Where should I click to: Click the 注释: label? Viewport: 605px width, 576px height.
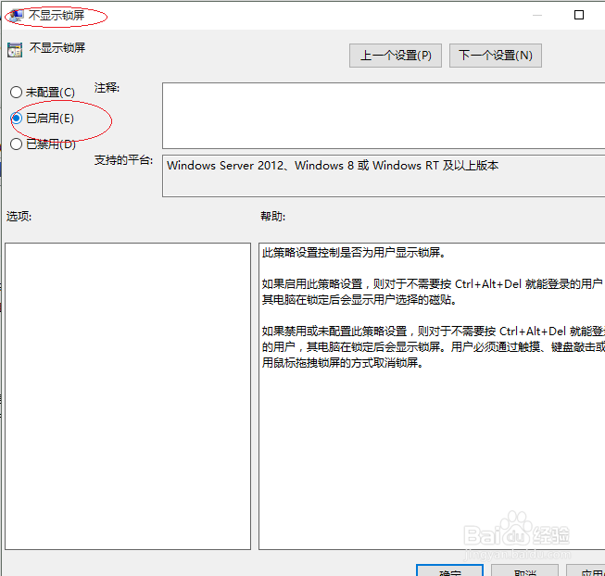pos(107,88)
